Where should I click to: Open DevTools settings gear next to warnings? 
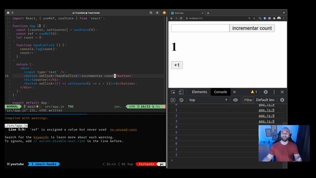266,92
